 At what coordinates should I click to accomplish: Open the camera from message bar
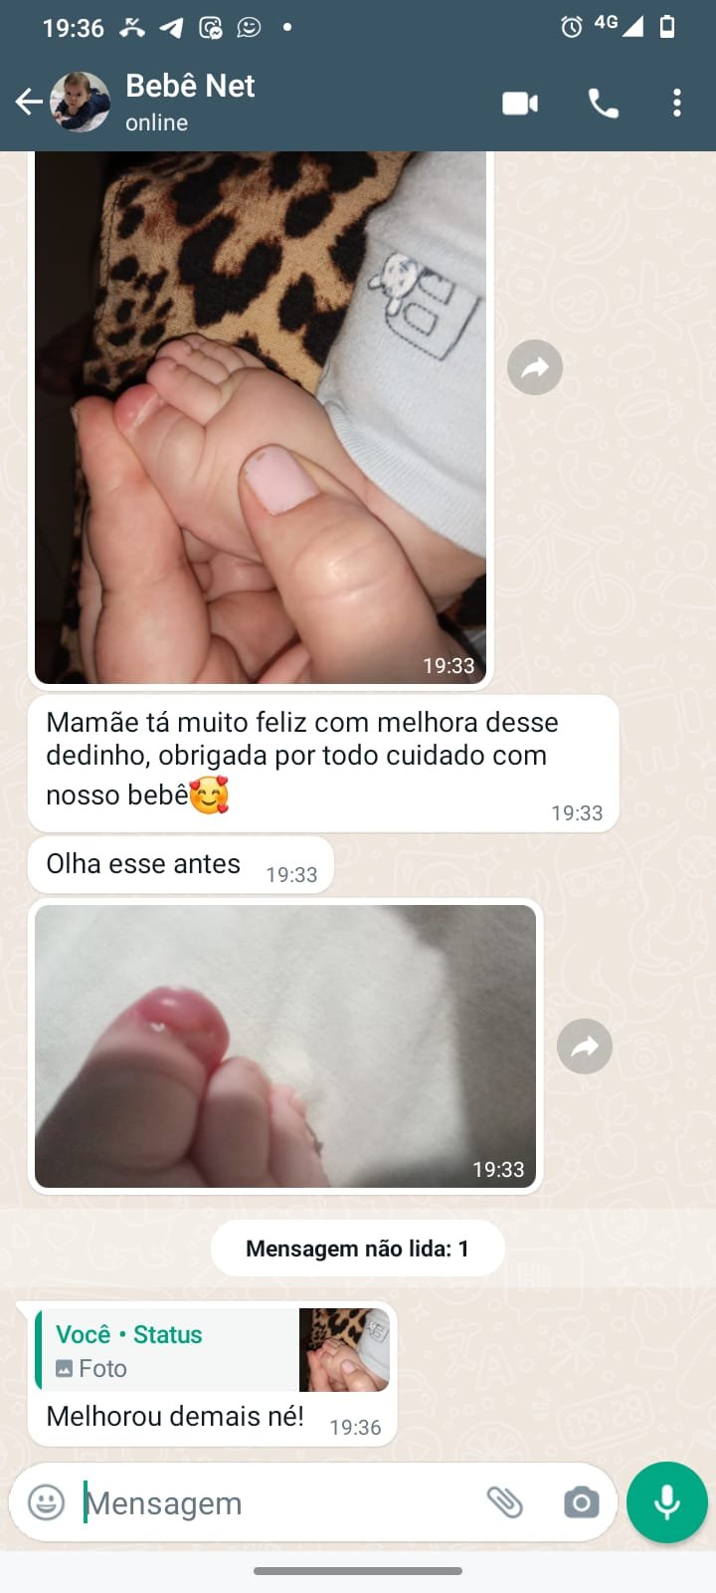pos(581,1501)
